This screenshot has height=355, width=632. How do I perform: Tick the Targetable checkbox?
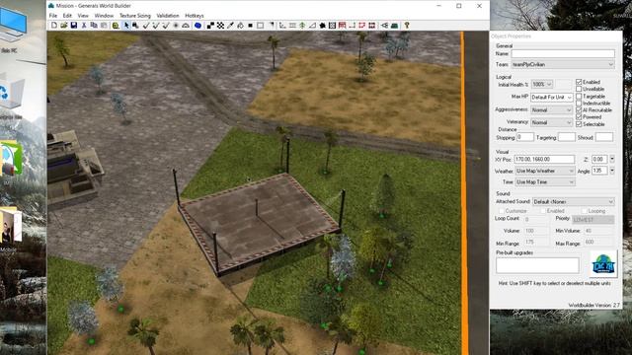pos(579,97)
